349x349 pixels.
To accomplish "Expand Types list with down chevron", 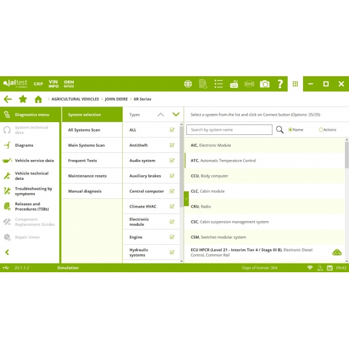I will 176,115.
